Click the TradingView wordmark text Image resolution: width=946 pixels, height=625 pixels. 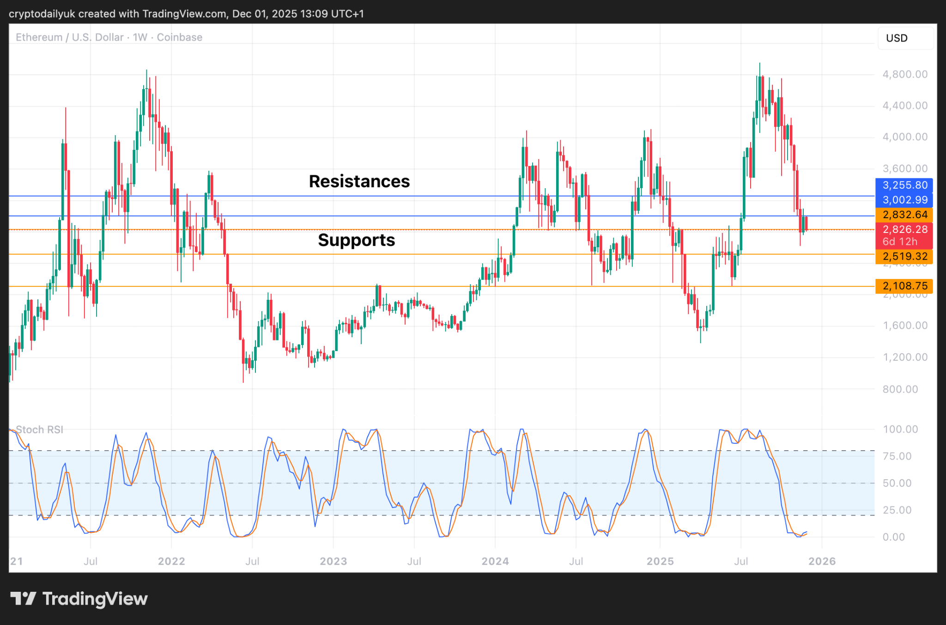point(95,599)
